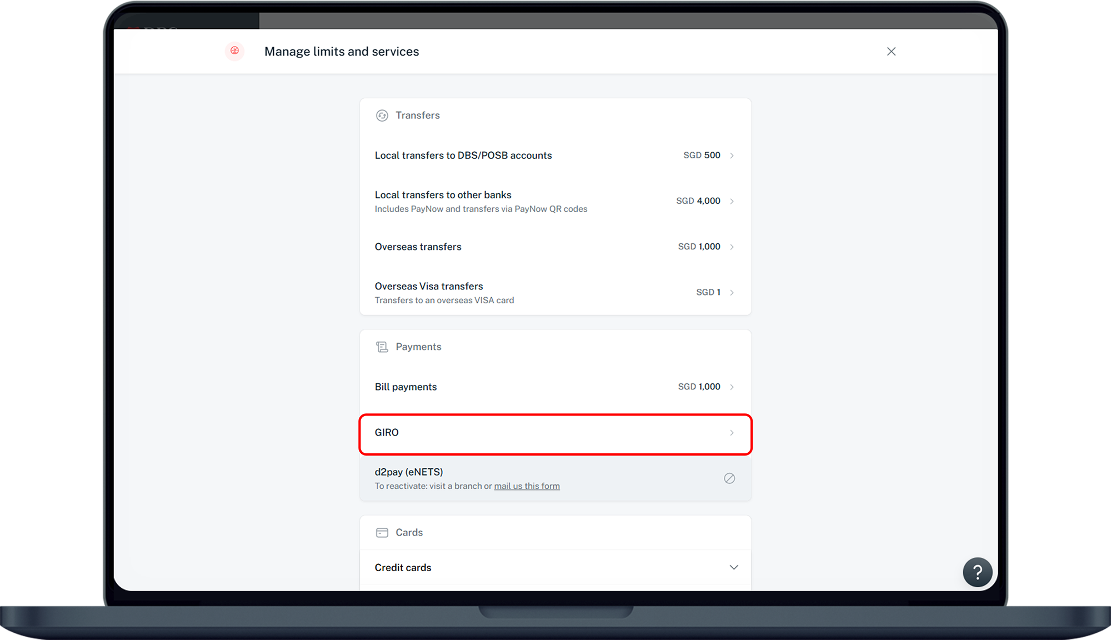Click the d2pay disabled circle-slash icon
Viewport: 1111px width, 640px height.
pyautogui.click(x=729, y=478)
